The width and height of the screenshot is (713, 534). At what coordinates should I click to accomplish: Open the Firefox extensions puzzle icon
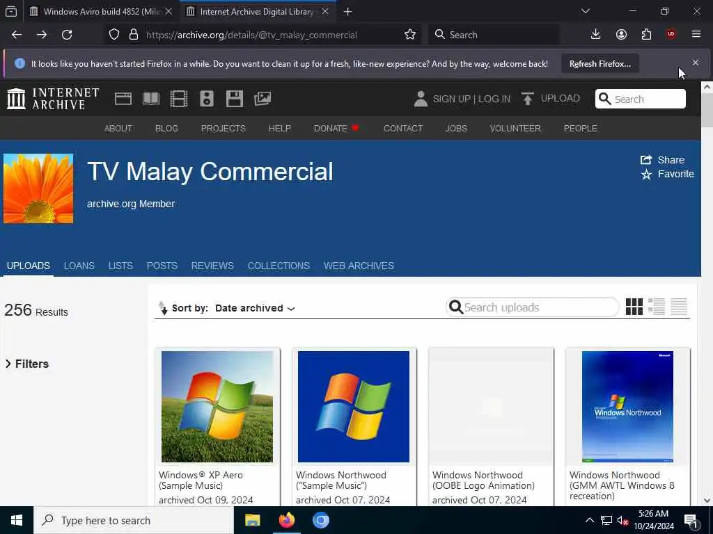(646, 35)
